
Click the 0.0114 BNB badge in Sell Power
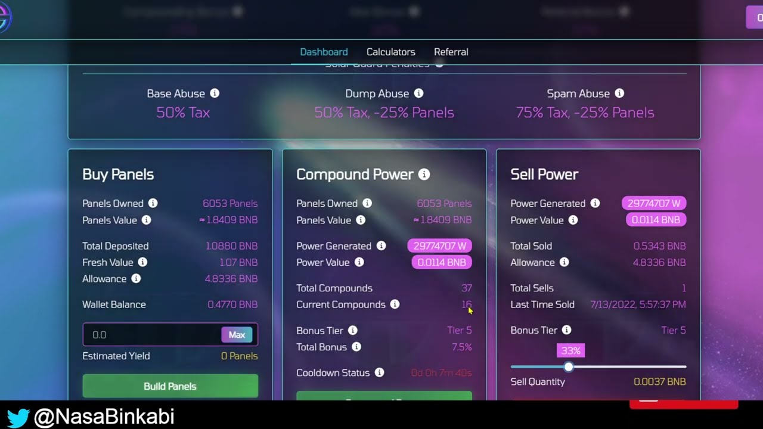coord(656,220)
